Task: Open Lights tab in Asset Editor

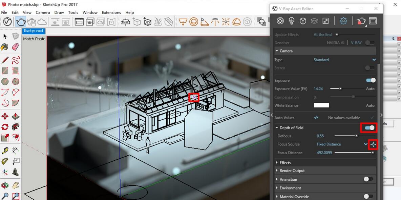Action: (292, 21)
